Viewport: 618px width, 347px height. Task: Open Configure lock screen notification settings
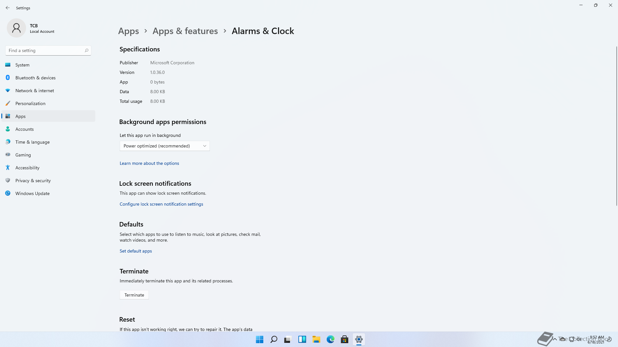click(x=161, y=204)
